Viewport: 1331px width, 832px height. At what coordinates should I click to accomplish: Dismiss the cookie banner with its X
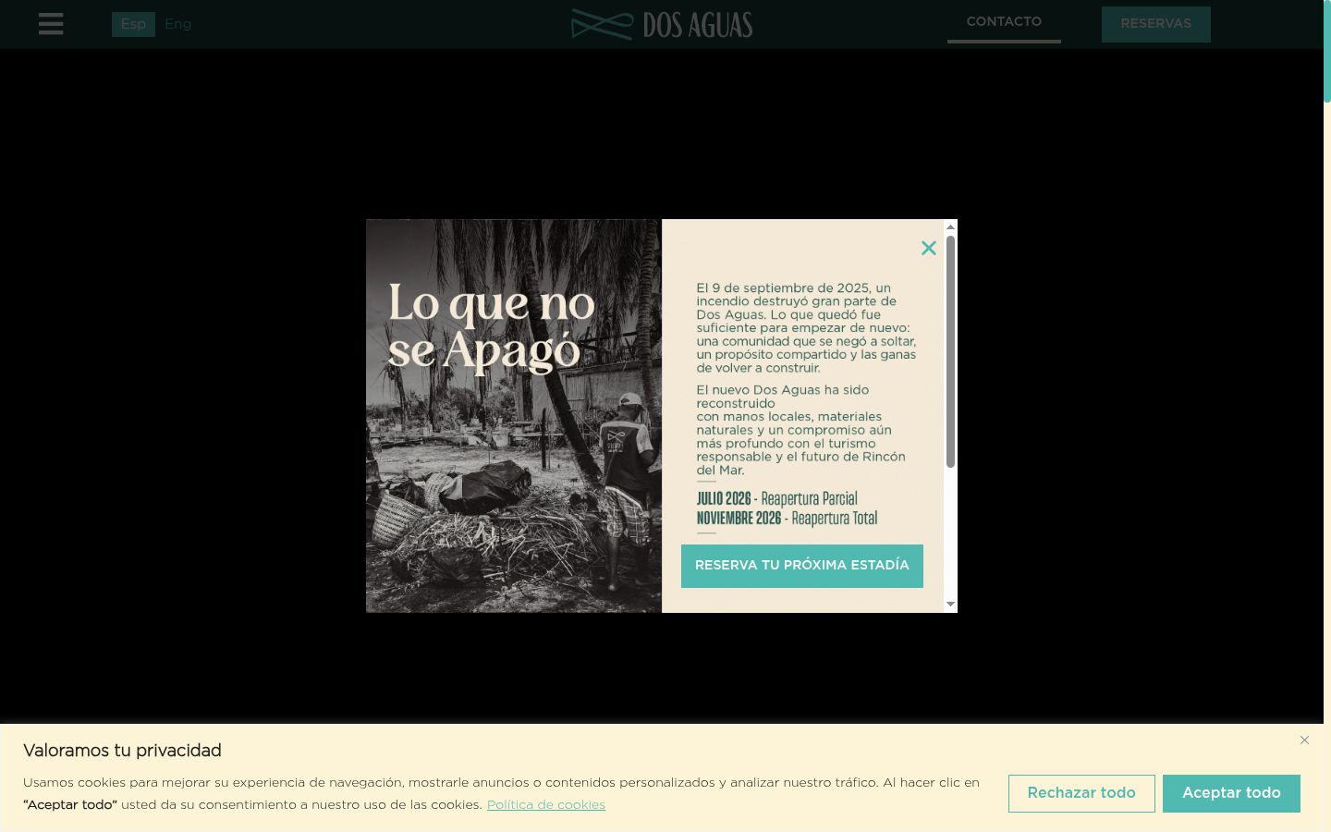point(1304,740)
